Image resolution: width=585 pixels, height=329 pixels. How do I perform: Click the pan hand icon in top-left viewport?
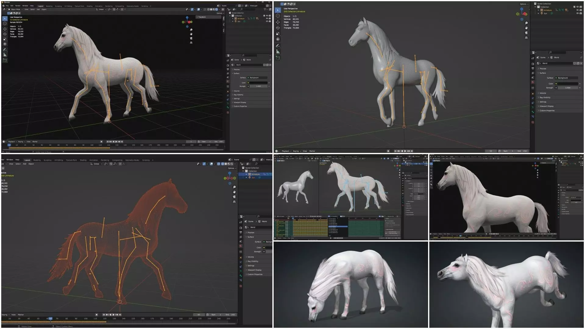pyautogui.click(x=191, y=34)
